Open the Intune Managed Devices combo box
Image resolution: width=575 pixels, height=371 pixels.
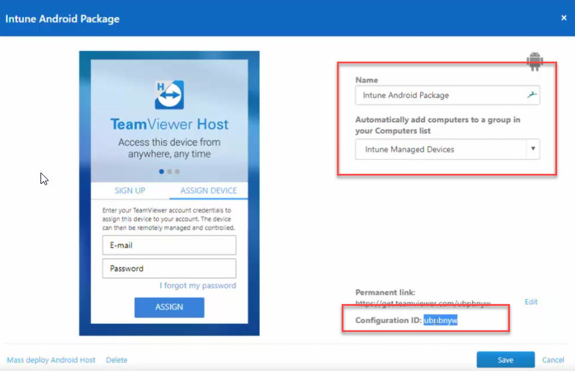(x=448, y=149)
